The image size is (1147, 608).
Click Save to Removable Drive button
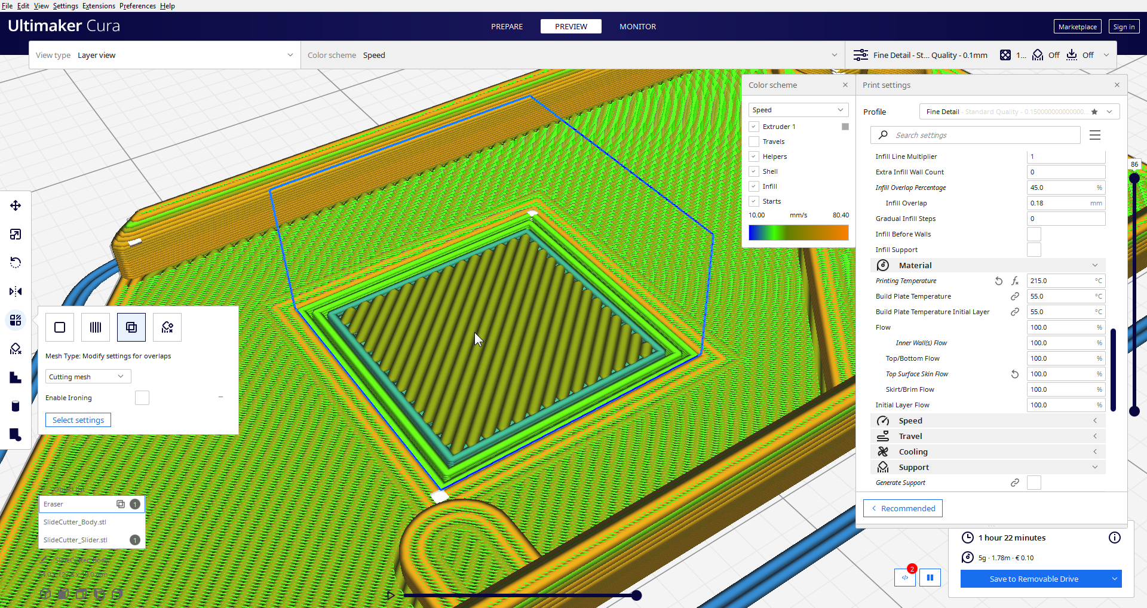(x=1034, y=579)
